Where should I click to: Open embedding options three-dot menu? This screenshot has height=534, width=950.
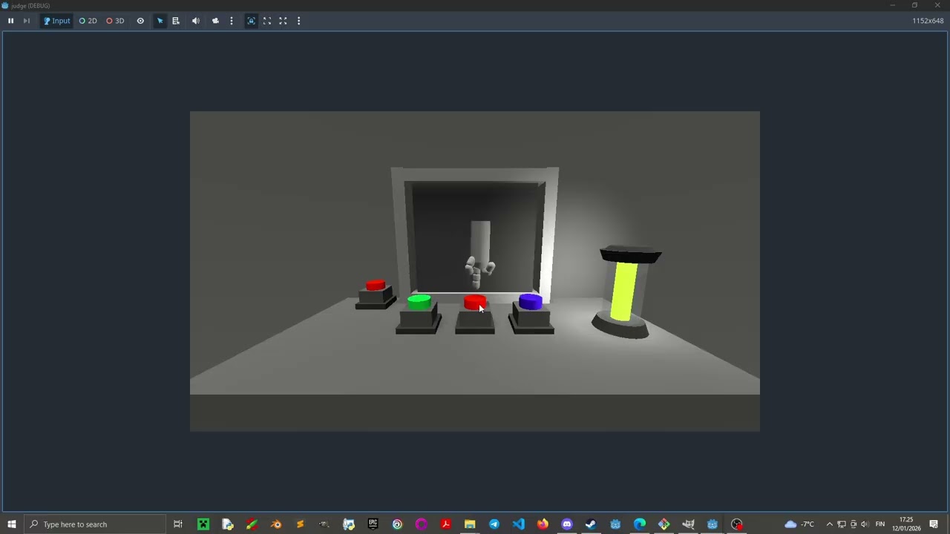point(299,21)
